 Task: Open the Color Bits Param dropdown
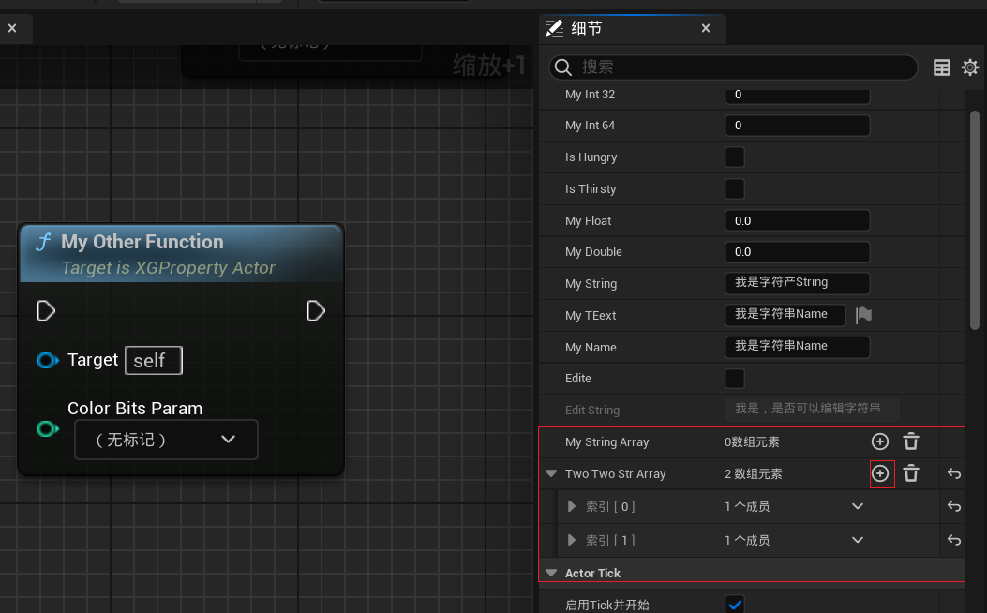tap(166, 440)
